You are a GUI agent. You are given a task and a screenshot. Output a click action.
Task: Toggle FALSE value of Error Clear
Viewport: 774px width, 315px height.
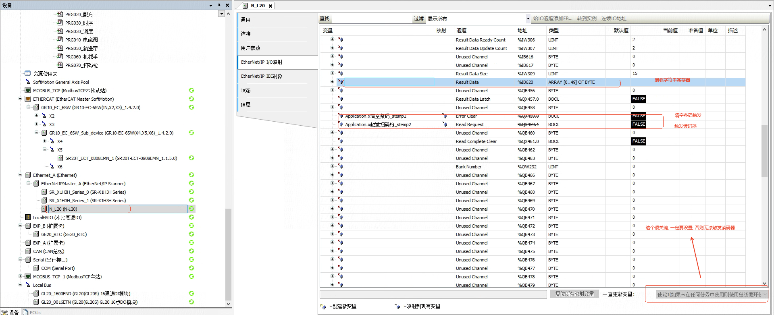coord(639,116)
